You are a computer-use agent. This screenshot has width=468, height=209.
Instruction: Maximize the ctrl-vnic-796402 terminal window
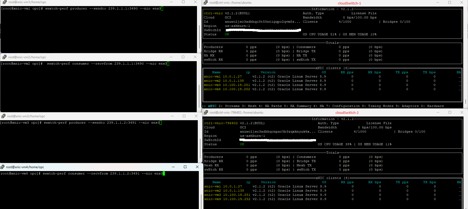(450, 112)
